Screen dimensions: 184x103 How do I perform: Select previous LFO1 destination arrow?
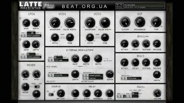(x=22, y=35)
